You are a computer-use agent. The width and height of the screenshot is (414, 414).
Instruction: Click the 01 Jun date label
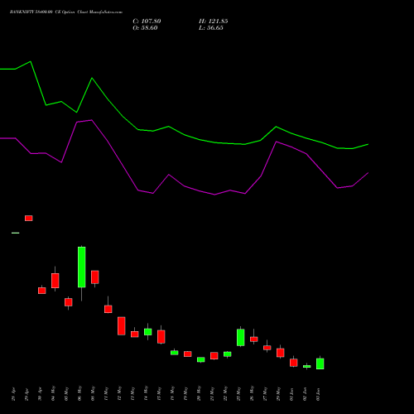291,394
